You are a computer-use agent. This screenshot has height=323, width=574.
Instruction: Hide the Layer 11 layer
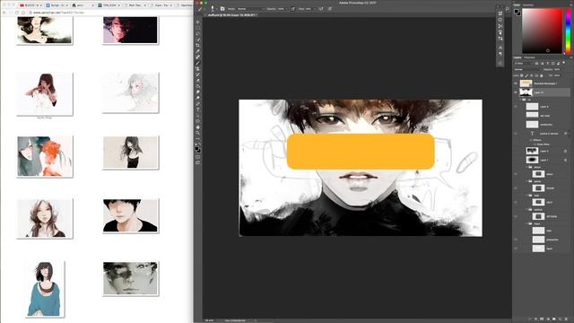coord(516,92)
